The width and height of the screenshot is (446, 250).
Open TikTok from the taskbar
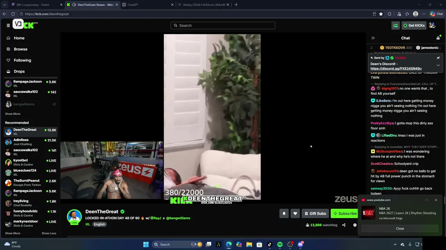click(x=269, y=244)
